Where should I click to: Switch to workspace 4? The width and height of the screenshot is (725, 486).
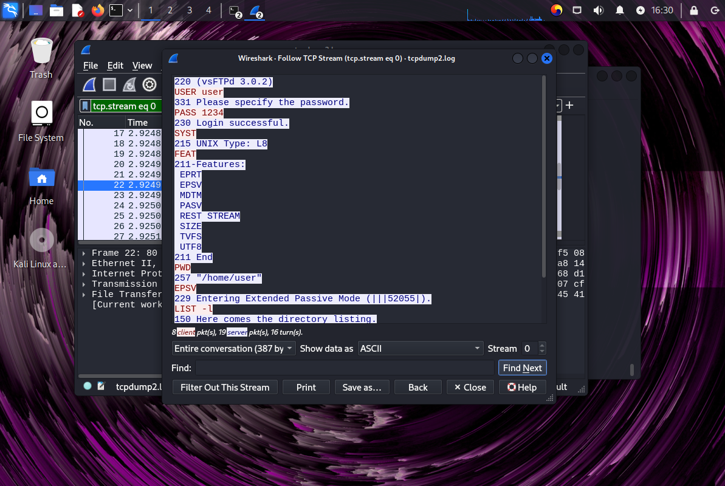tap(208, 10)
